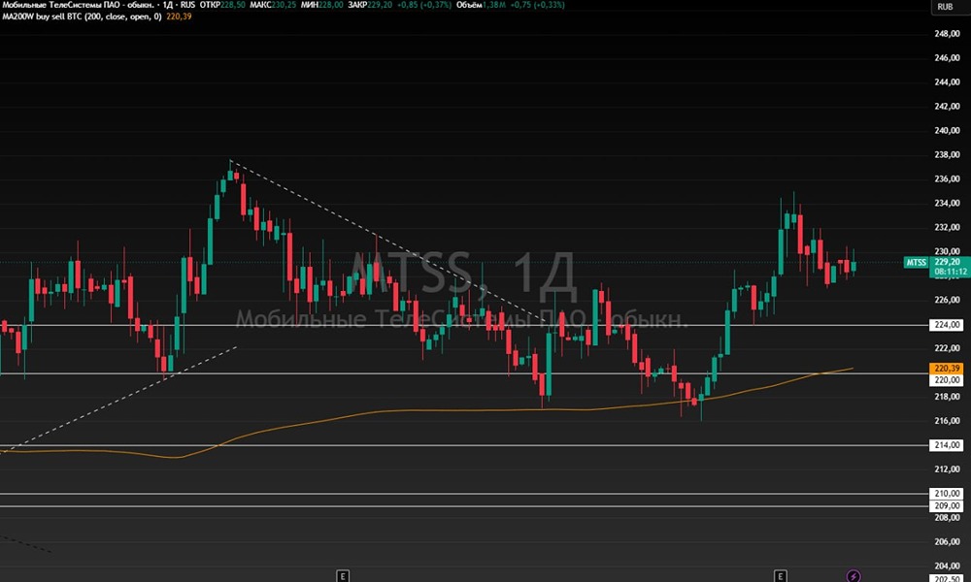Click the 236,00 price scale value

[x=947, y=178]
